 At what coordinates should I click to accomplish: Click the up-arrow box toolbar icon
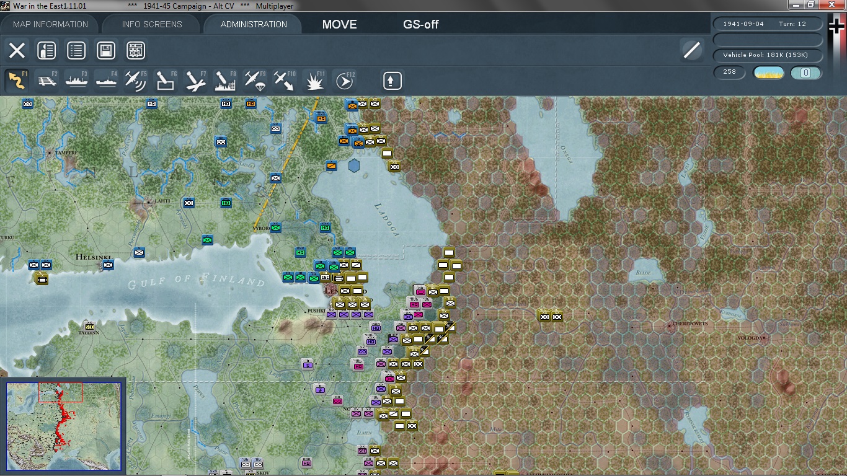tap(392, 81)
